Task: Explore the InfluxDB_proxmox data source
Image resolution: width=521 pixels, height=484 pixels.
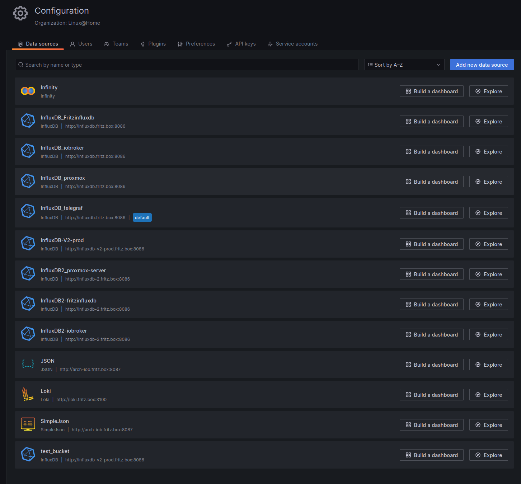Action: click(489, 182)
